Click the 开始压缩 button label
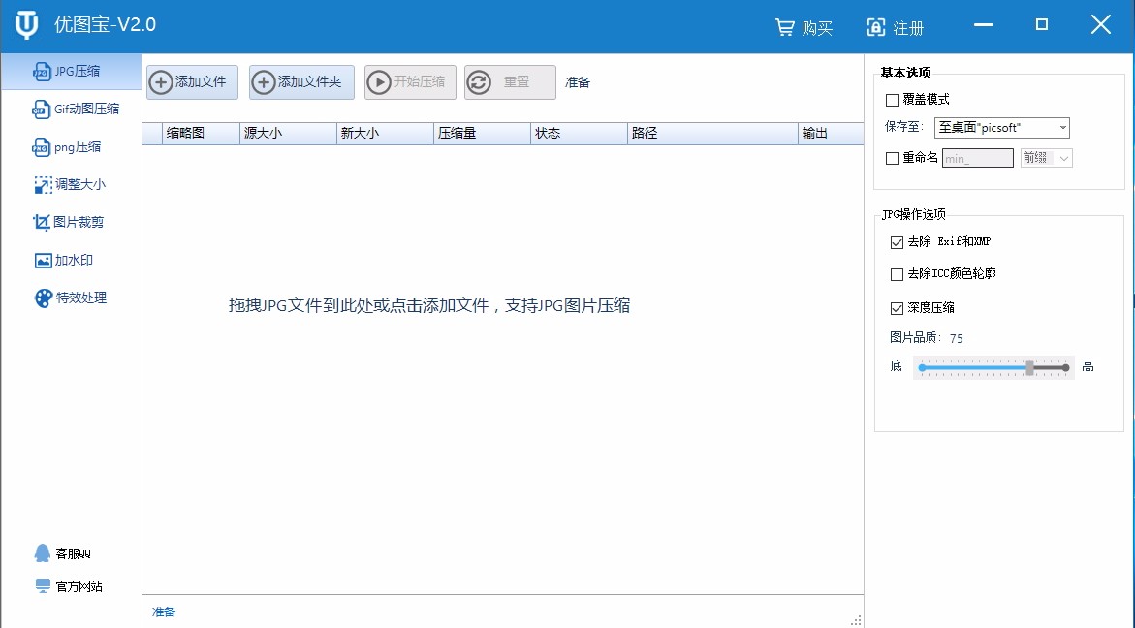Viewport: 1135px width, 628px height. pos(419,81)
